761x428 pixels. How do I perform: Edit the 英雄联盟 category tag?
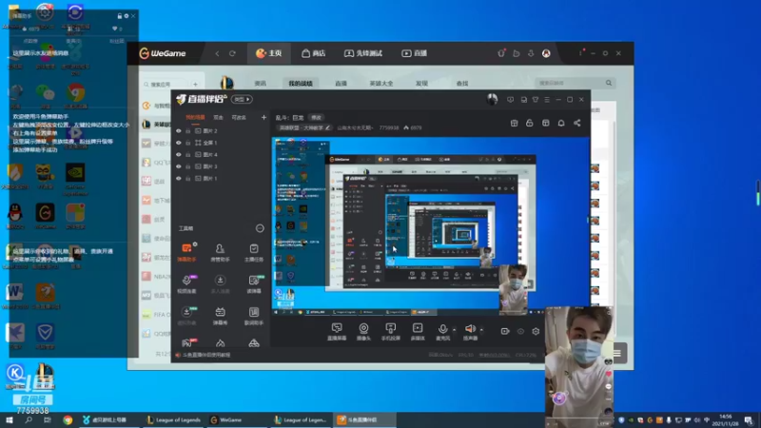pos(304,128)
